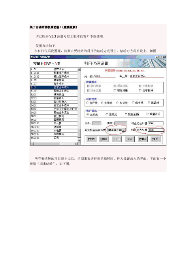Click the list's scroll-down arrow
196x277 pixels.
(79, 141)
